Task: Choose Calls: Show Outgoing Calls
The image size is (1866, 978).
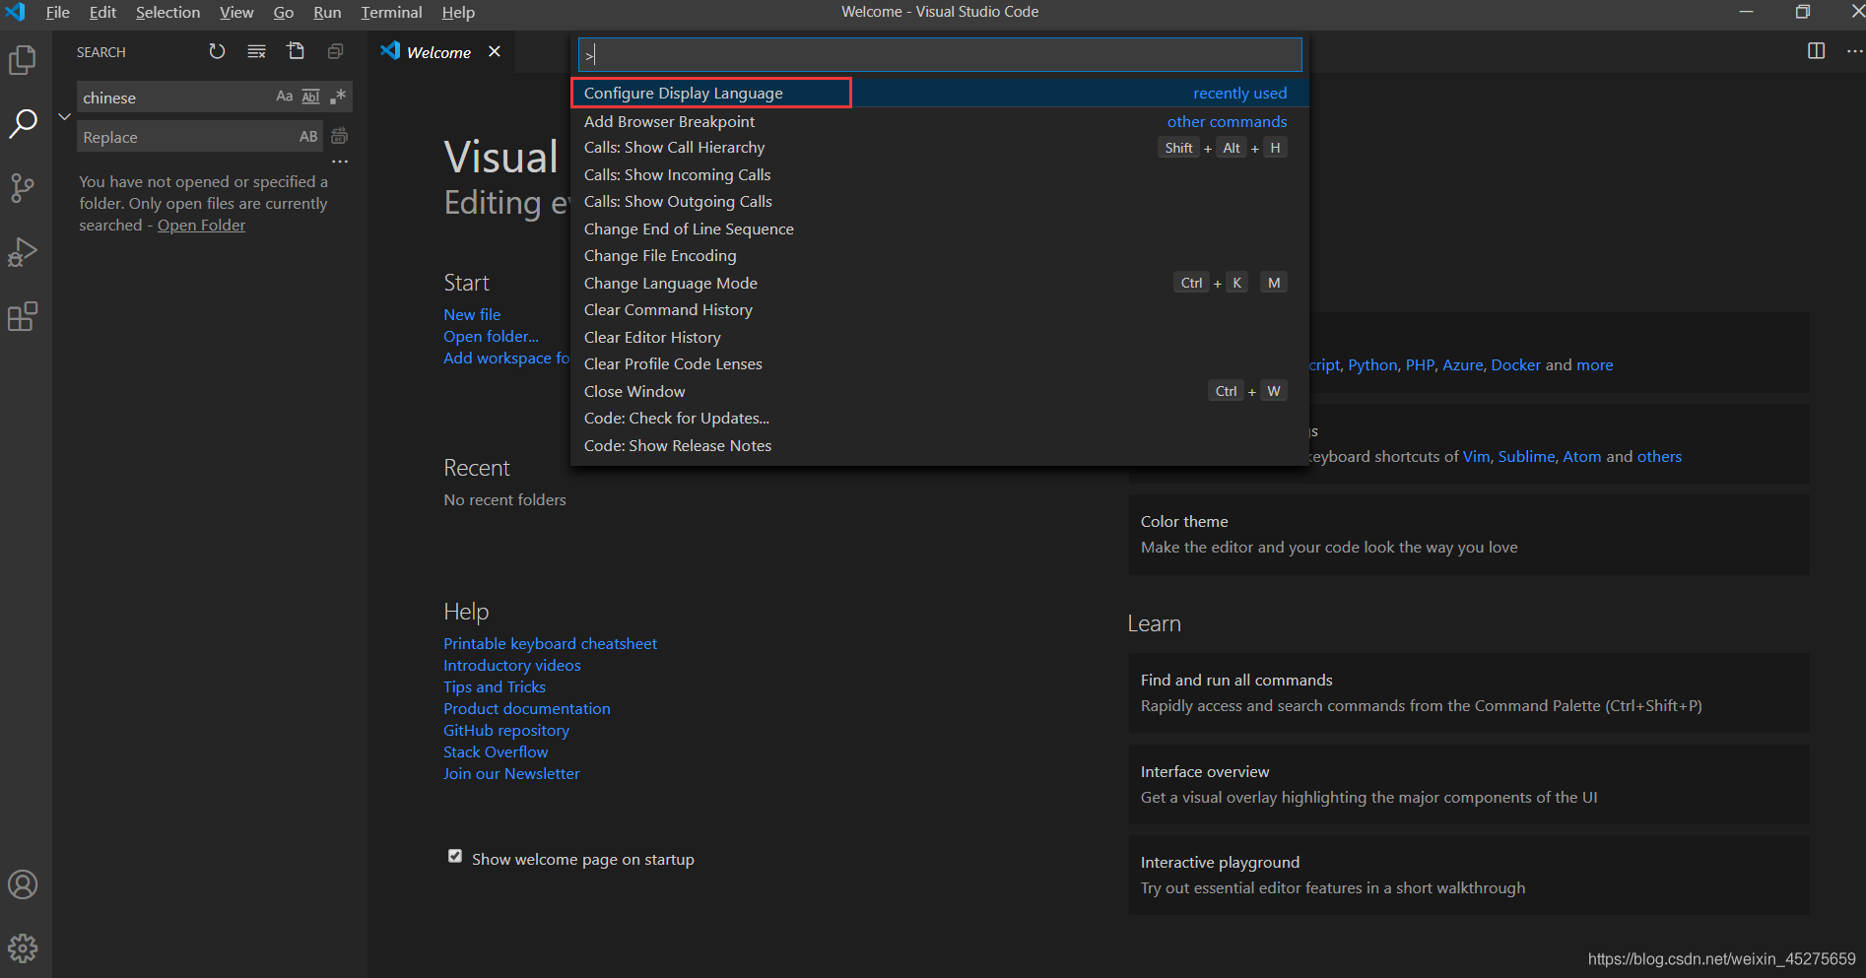Action: coord(940,202)
